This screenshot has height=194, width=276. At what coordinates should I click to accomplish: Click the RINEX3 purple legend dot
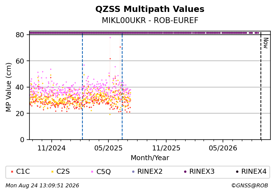tap(185, 172)
